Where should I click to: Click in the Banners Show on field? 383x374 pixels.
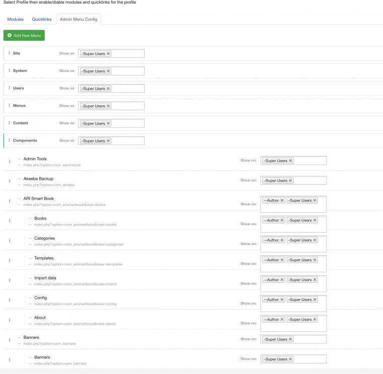point(309,339)
